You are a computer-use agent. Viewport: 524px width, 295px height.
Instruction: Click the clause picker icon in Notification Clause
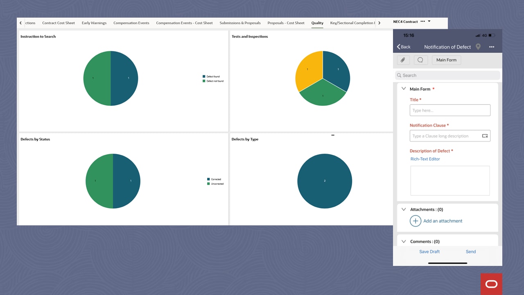point(485,136)
